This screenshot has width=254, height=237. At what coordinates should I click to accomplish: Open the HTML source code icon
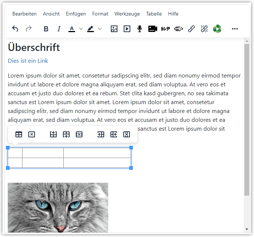pyautogui.click(x=178, y=29)
